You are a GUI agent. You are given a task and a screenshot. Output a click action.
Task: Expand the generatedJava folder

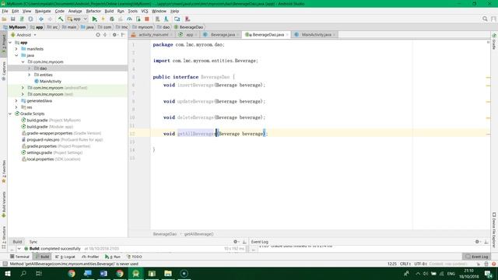click(16, 100)
